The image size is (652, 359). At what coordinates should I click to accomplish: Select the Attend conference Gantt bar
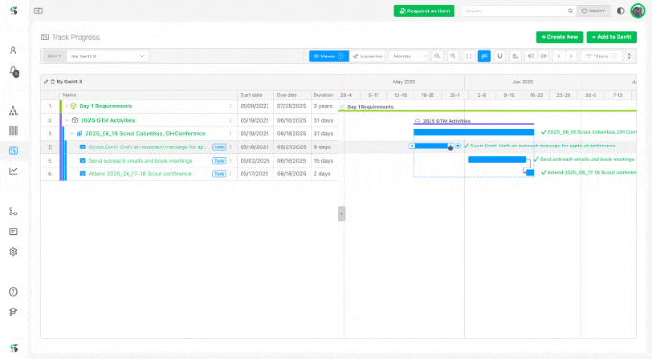tap(530, 172)
